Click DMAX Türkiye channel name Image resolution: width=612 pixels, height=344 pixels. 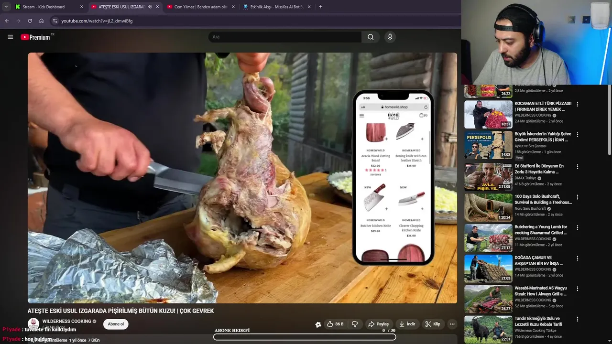[x=526, y=178]
